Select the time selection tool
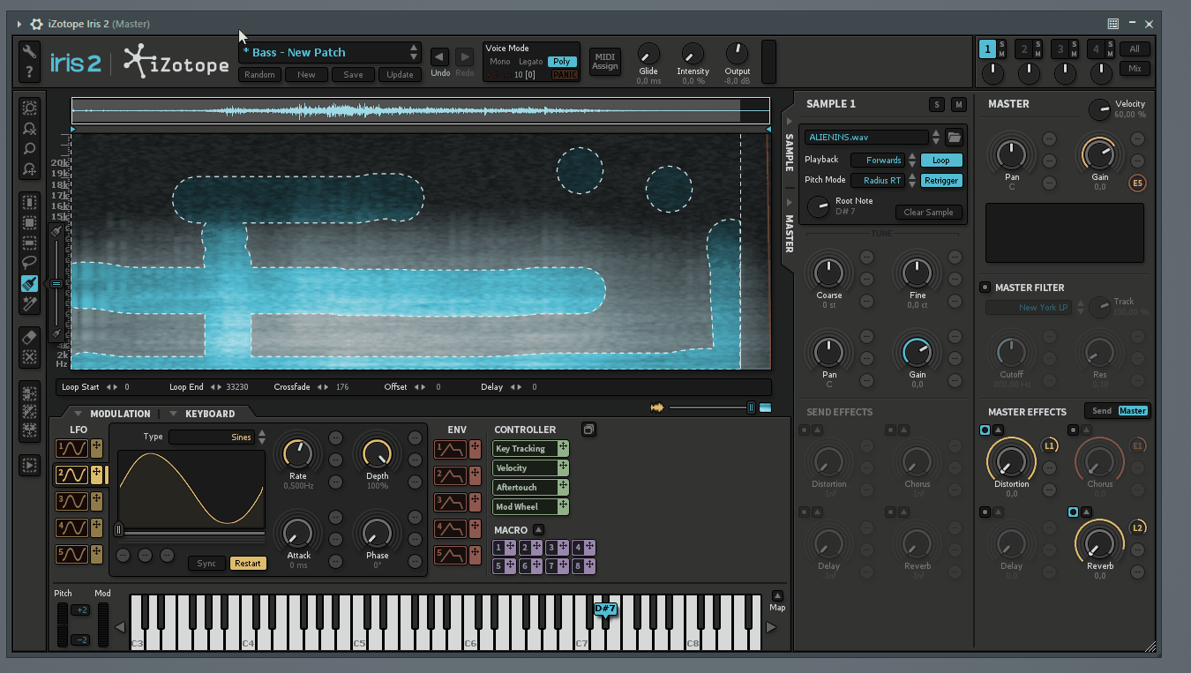1191x673 pixels. 29,203
